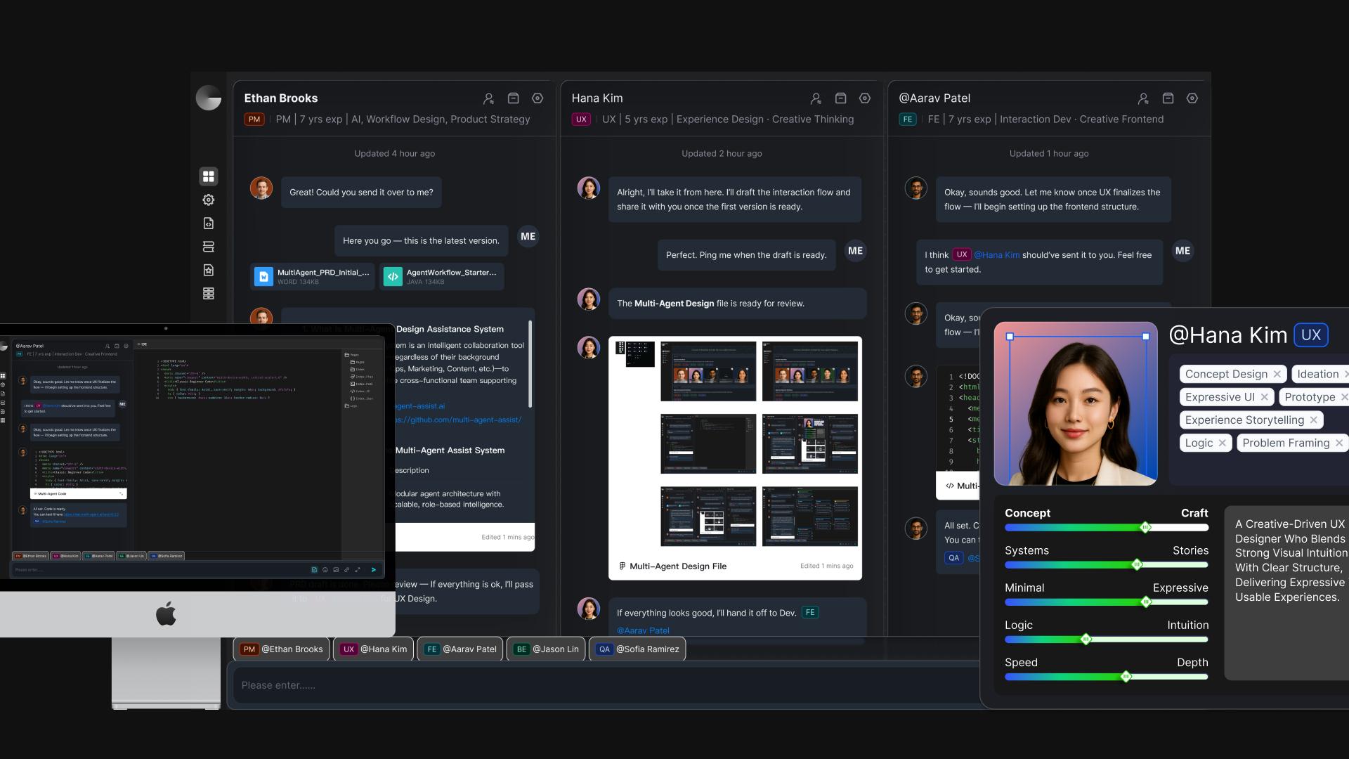The height and width of the screenshot is (759, 1349).
Task: Remove the Experience Storytelling tag
Action: pos(1314,420)
